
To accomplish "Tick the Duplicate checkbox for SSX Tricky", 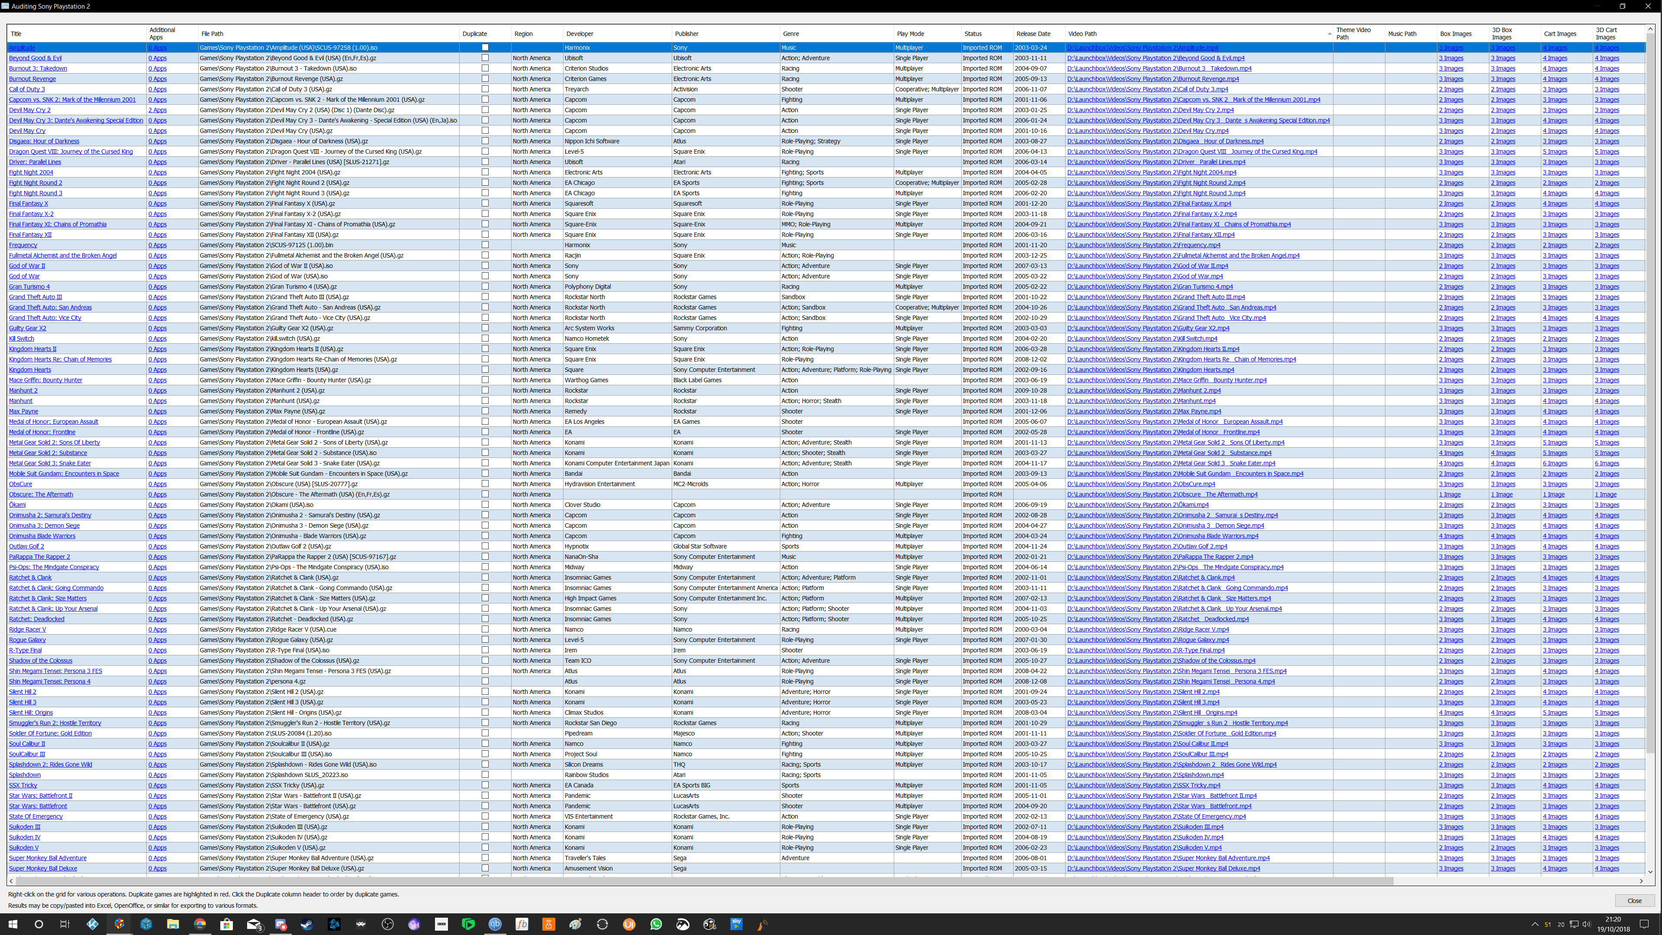I will tap(485, 785).
